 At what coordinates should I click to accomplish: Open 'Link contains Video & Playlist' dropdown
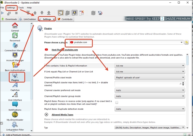click(x=150, y=66)
